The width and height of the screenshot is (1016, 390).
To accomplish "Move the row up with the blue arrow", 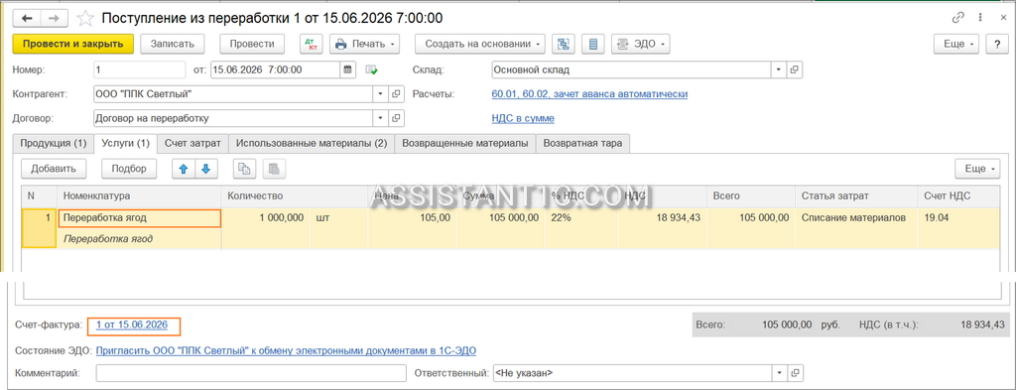I will coord(183,169).
